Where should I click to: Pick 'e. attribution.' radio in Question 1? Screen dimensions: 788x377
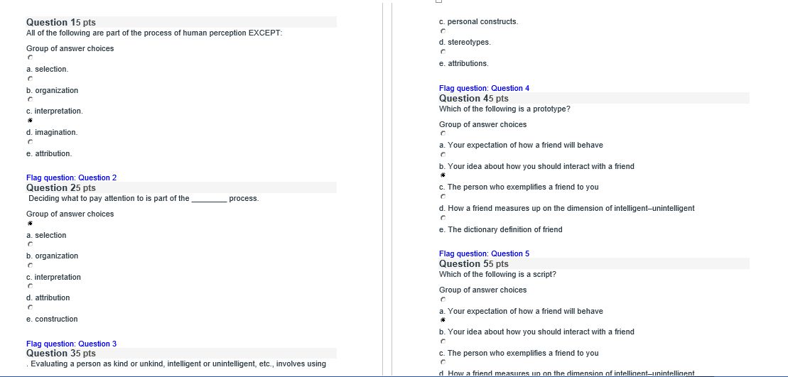[30, 142]
